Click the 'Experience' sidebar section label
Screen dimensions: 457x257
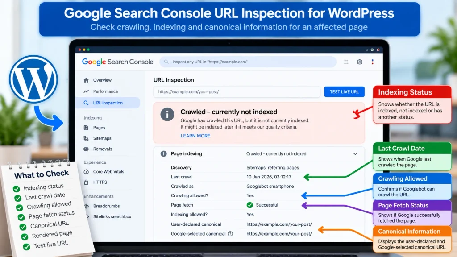click(95, 162)
